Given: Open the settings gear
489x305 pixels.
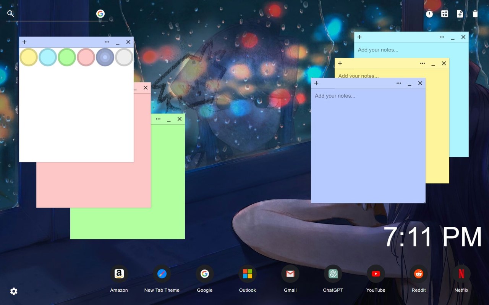Looking at the screenshot, I should pyautogui.click(x=14, y=291).
